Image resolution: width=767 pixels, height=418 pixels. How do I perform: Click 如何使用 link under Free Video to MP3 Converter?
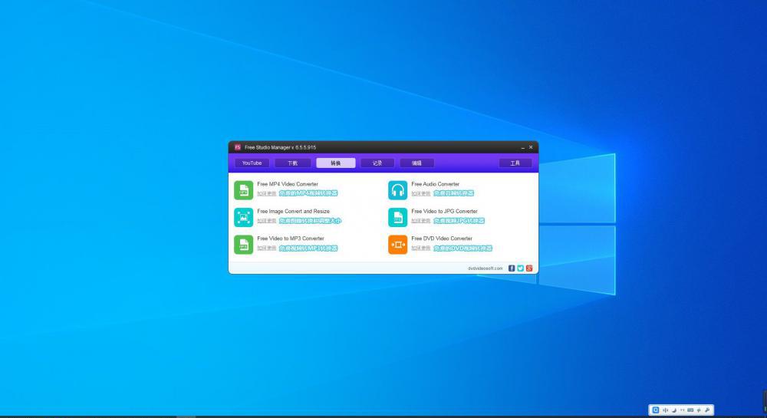click(267, 248)
